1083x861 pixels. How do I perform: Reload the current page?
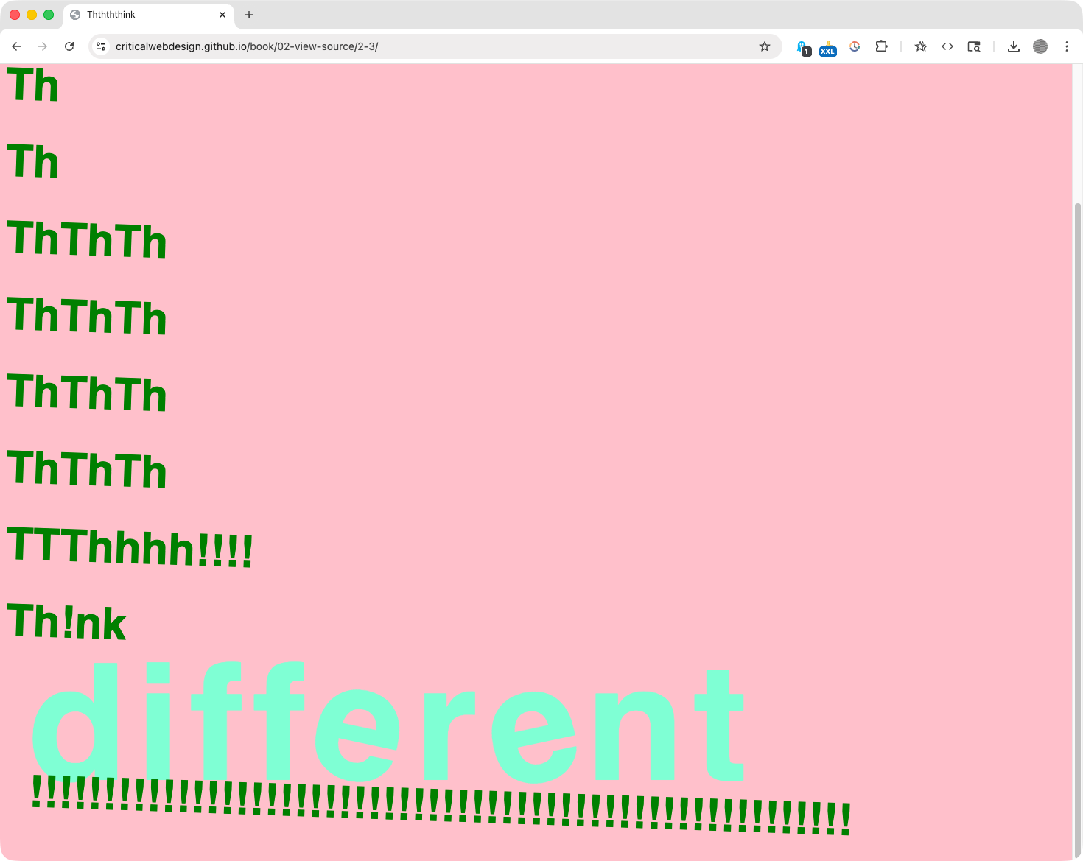[69, 46]
